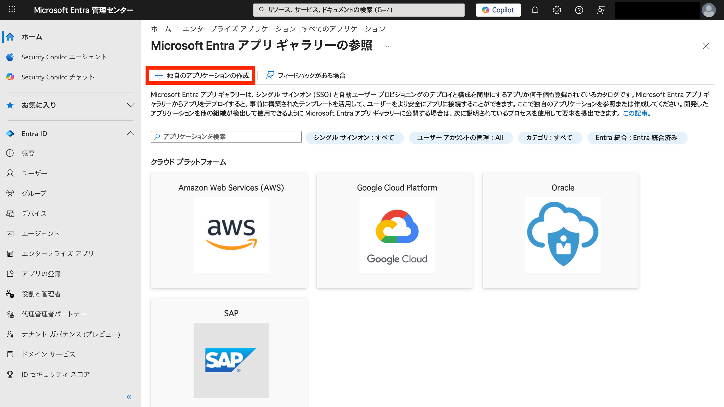
Task: Click the デバイス icon in sidebar
Action: (10, 214)
